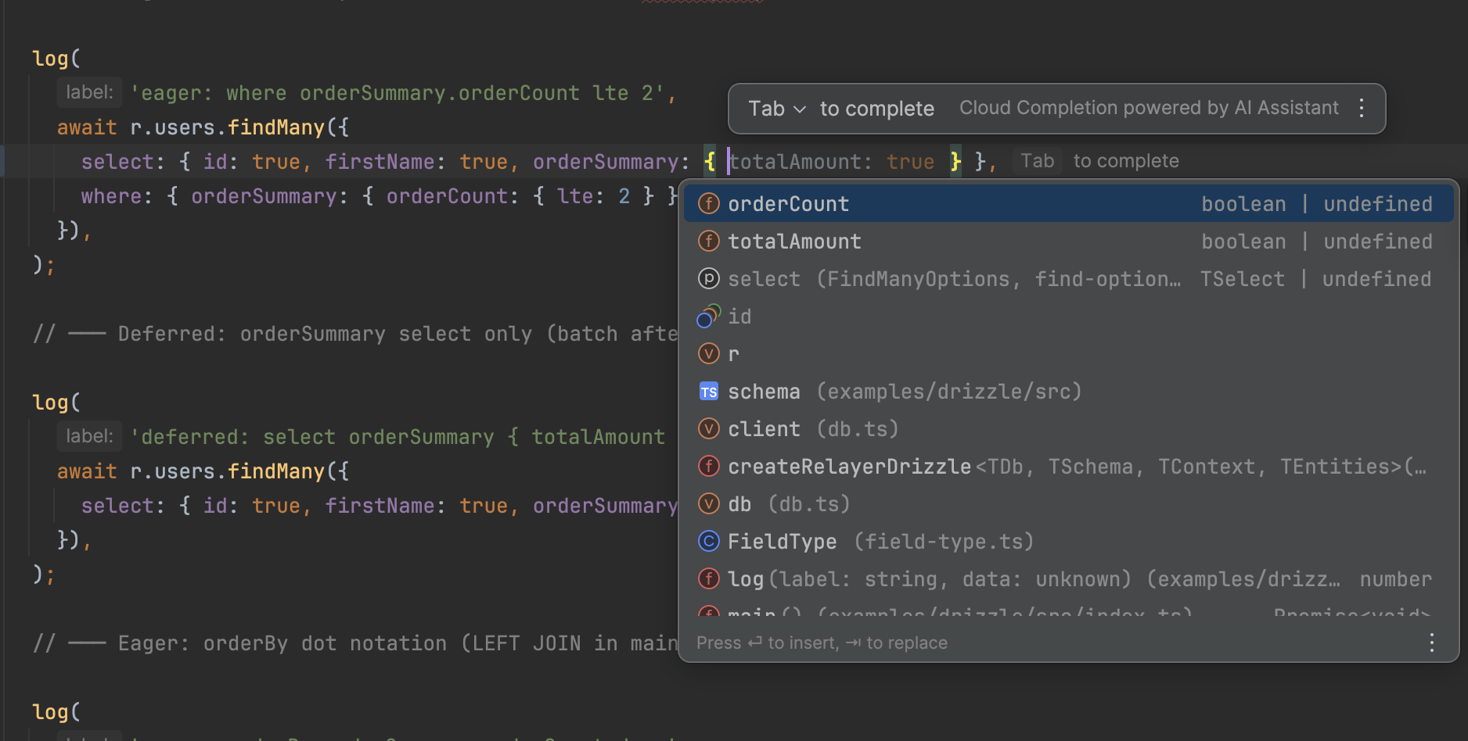
Task: Select the log function suggestion
Action: point(745,578)
